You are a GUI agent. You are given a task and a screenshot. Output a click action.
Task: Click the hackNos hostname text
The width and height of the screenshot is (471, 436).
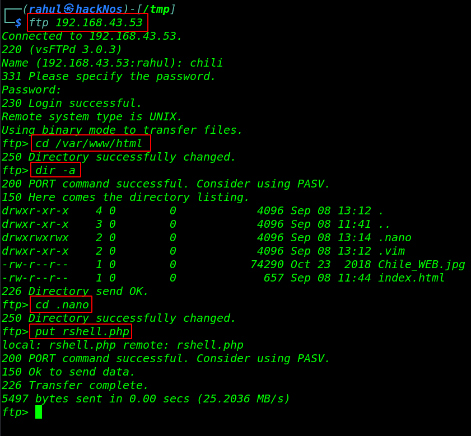(99, 9)
